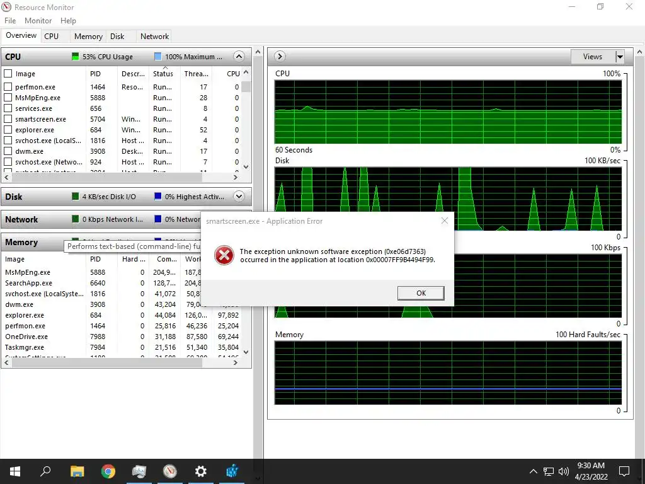Collapse the CPU section with chevron
This screenshot has height=484, width=645.
[239, 56]
